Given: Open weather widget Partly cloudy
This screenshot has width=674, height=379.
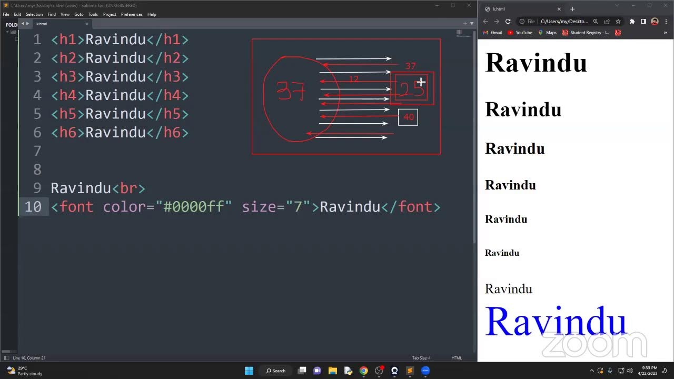Looking at the screenshot, I should point(24,371).
